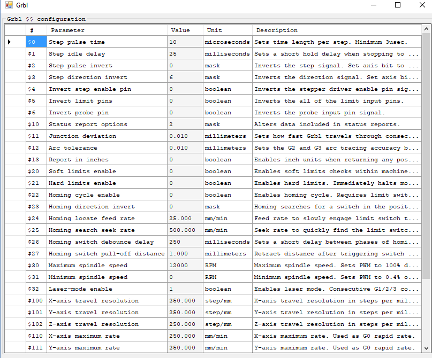432x358 pixels.
Task: Click the Junction deviation value 0.010
Action: tap(185, 136)
